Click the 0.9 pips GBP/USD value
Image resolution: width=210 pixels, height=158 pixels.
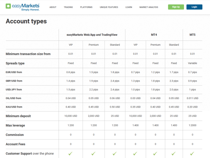(193, 81)
